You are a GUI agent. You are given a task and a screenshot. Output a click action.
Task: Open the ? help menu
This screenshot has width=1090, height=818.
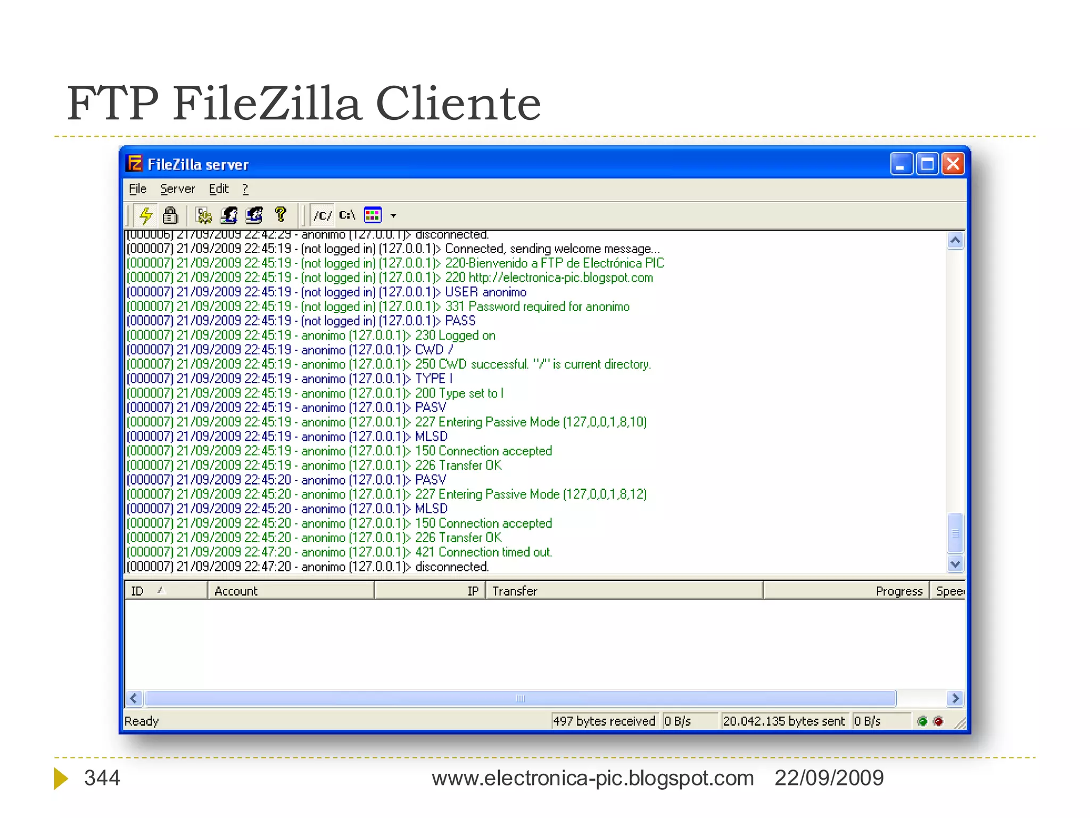click(x=245, y=189)
